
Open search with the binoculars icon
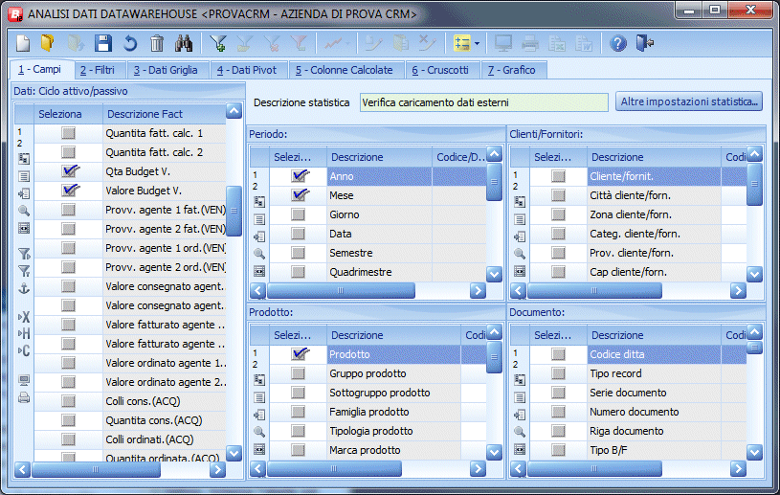(x=184, y=43)
